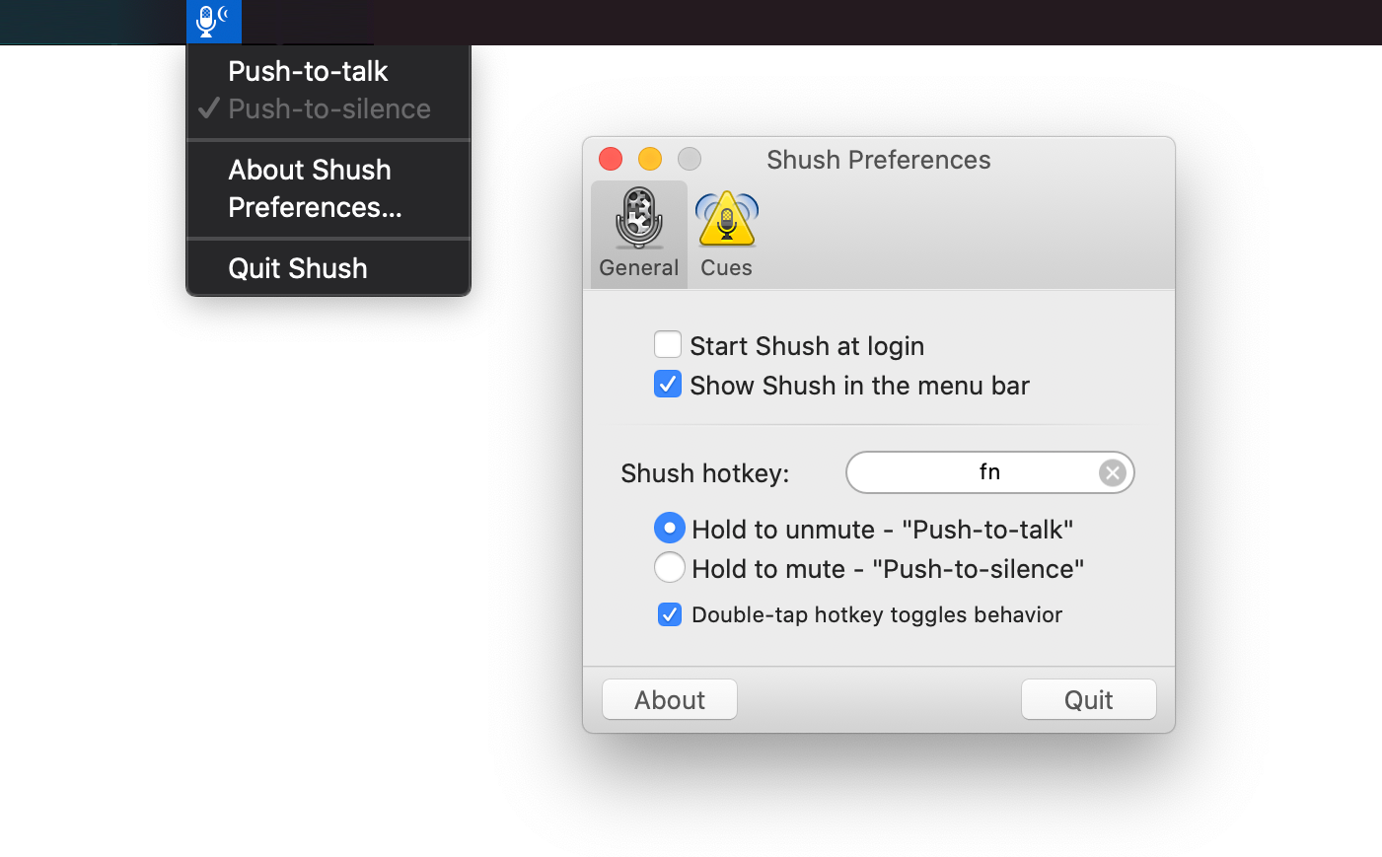Close the Shush Preferences window
The image size is (1382, 857).
(x=611, y=159)
